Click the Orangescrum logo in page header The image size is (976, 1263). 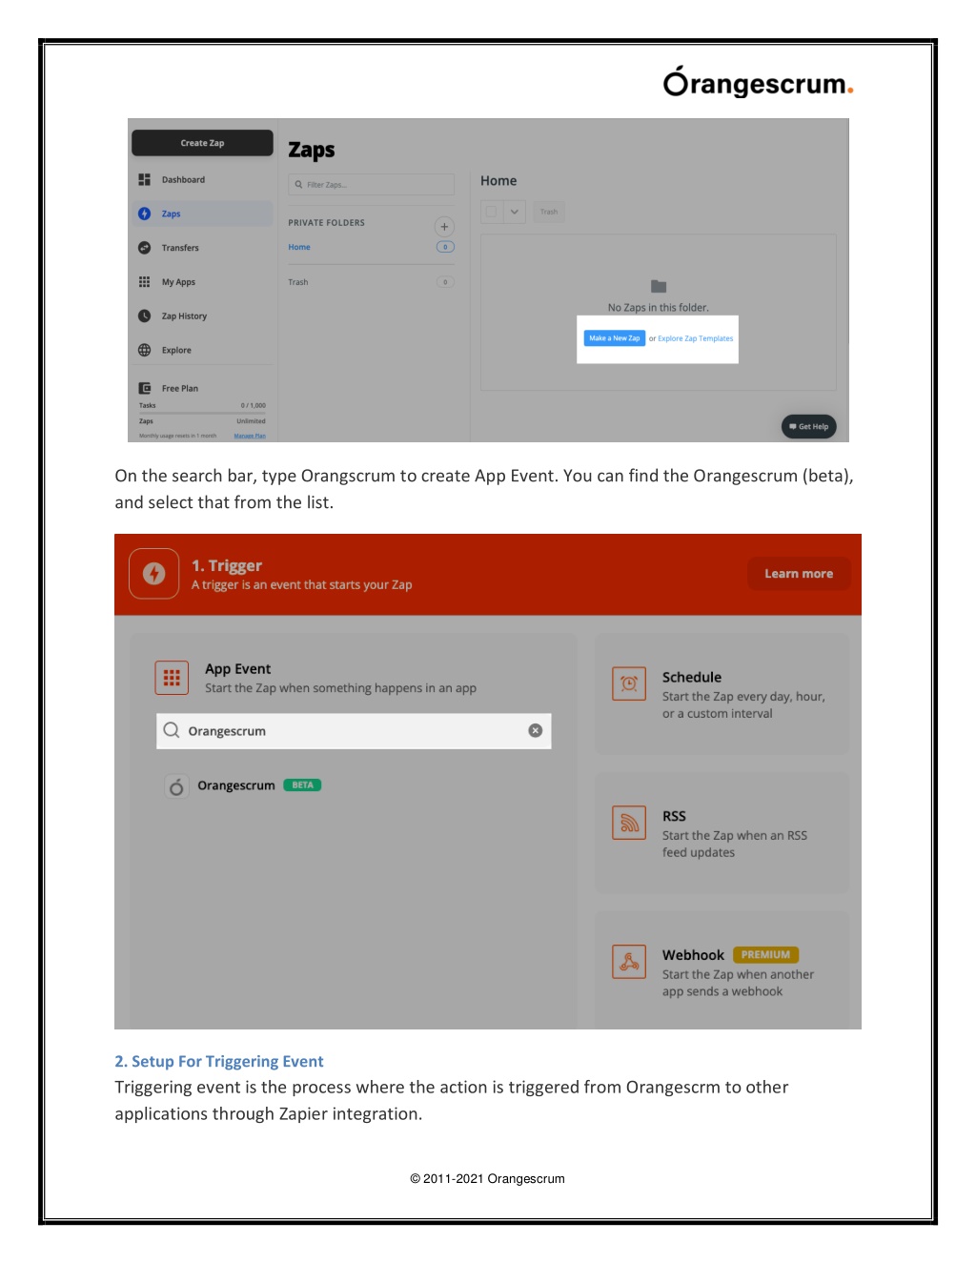pyautogui.click(x=758, y=83)
